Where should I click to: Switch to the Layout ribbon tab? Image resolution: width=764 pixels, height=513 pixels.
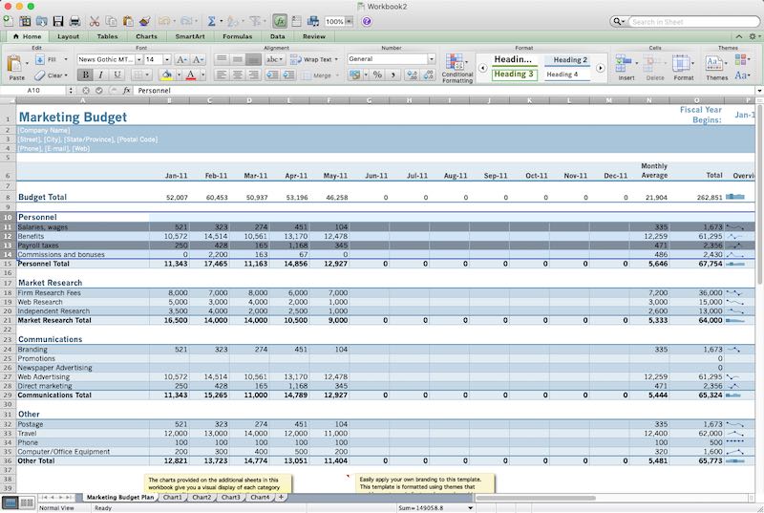(x=68, y=36)
